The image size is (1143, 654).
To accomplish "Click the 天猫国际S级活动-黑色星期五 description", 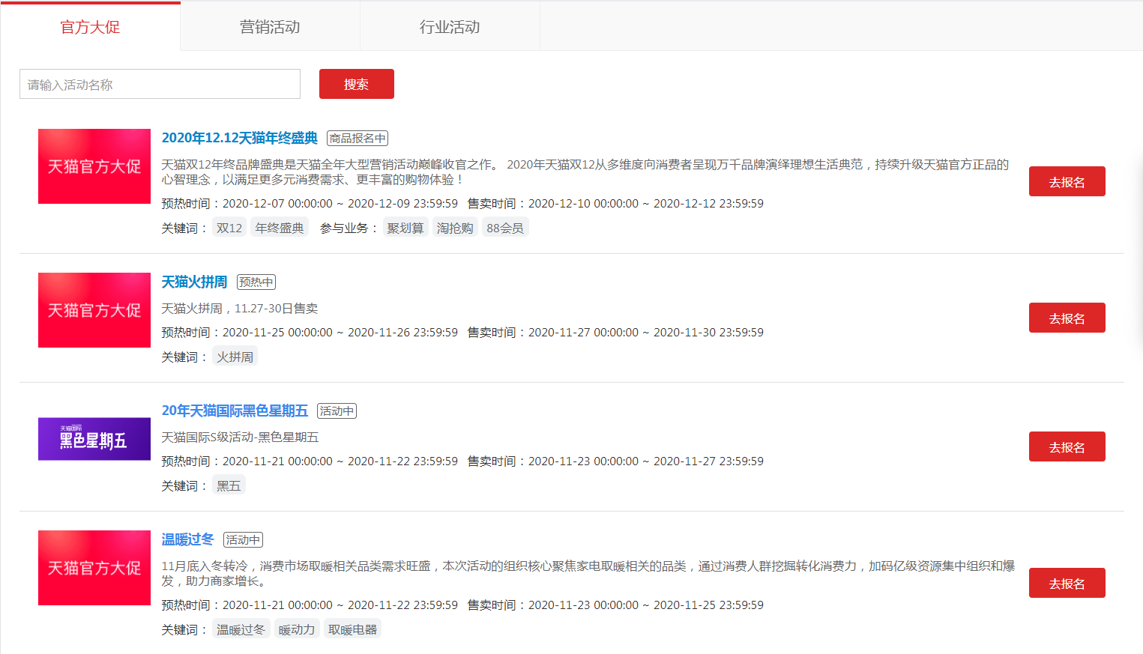I will (241, 437).
